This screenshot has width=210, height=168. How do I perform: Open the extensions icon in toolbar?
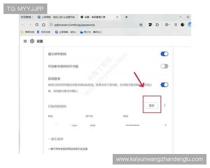pyautogui.click(x=157, y=24)
